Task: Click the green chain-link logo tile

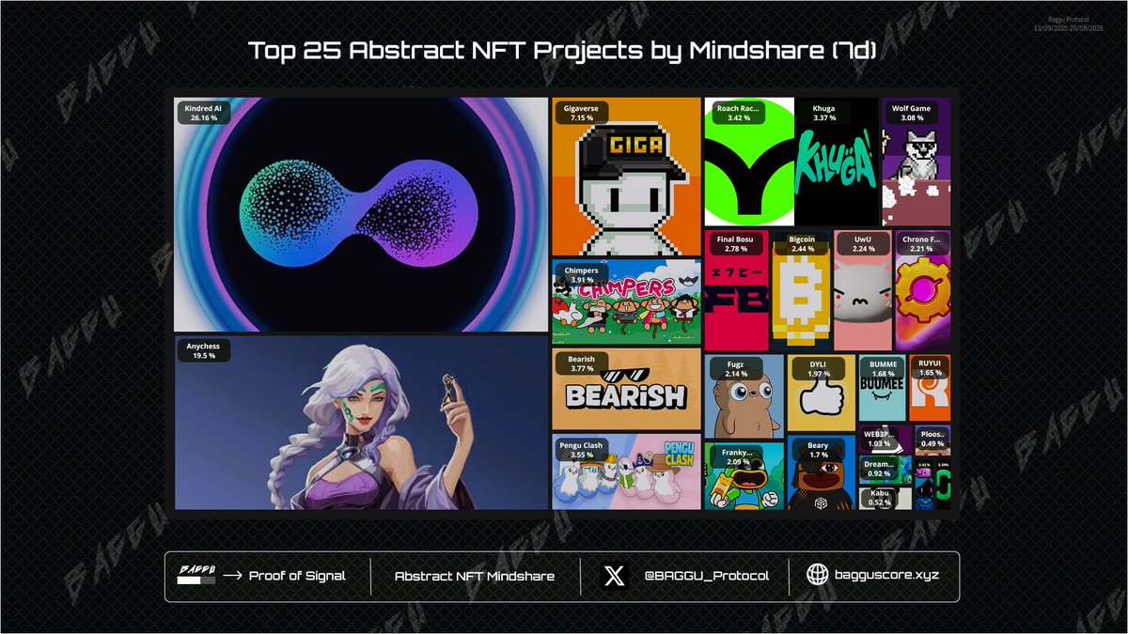Action: [x=943, y=484]
